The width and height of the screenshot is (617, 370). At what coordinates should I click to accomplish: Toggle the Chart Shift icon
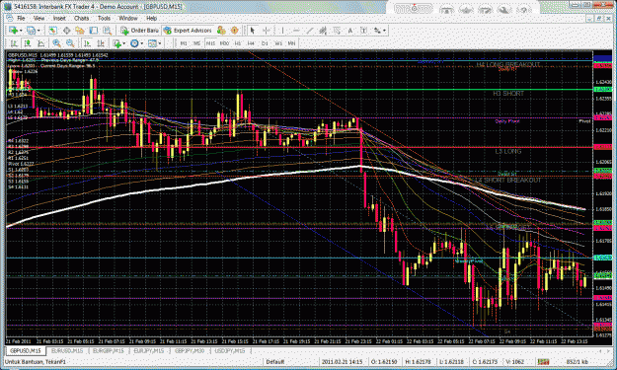pos(101,43)
